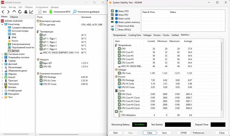Expand the Системна плата node
The width and height of the screenshot is (230, 136).
tap(2, 54)
